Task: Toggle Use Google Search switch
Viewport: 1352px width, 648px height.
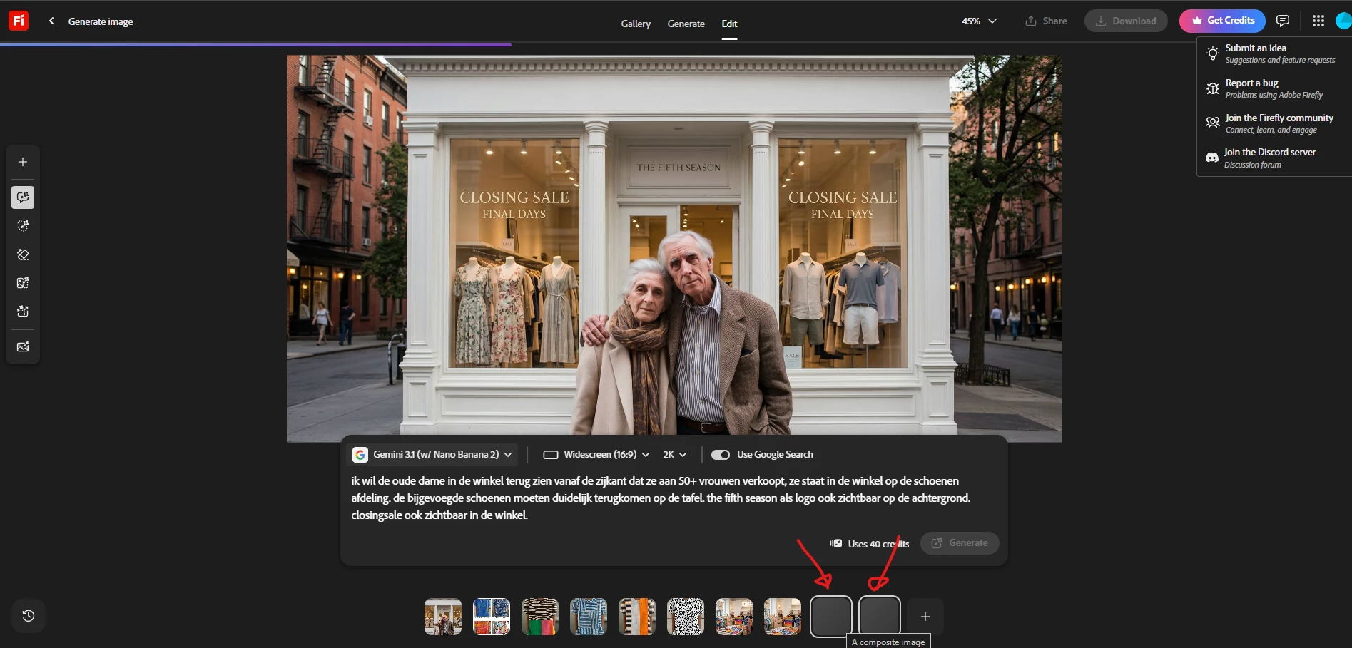Action: click(721, 455)
